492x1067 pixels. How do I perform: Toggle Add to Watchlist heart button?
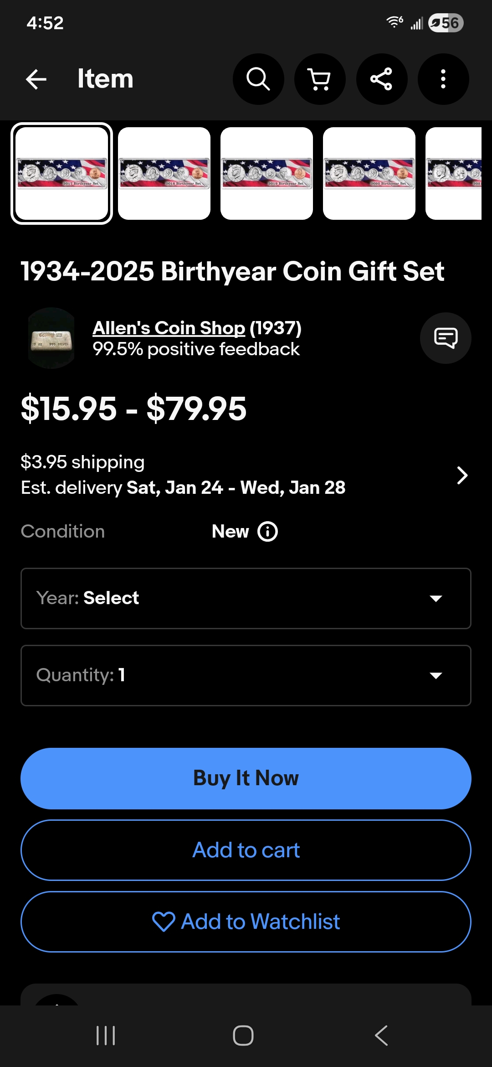(x=246, y=922)
